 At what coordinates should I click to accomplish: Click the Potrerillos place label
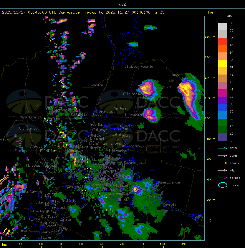click(x=49, y=162)
